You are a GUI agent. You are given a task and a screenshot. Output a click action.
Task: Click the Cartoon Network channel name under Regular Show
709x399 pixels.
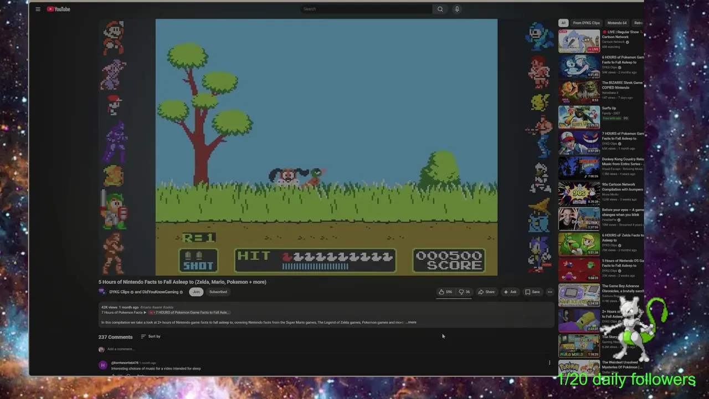(x=613, y=42)
